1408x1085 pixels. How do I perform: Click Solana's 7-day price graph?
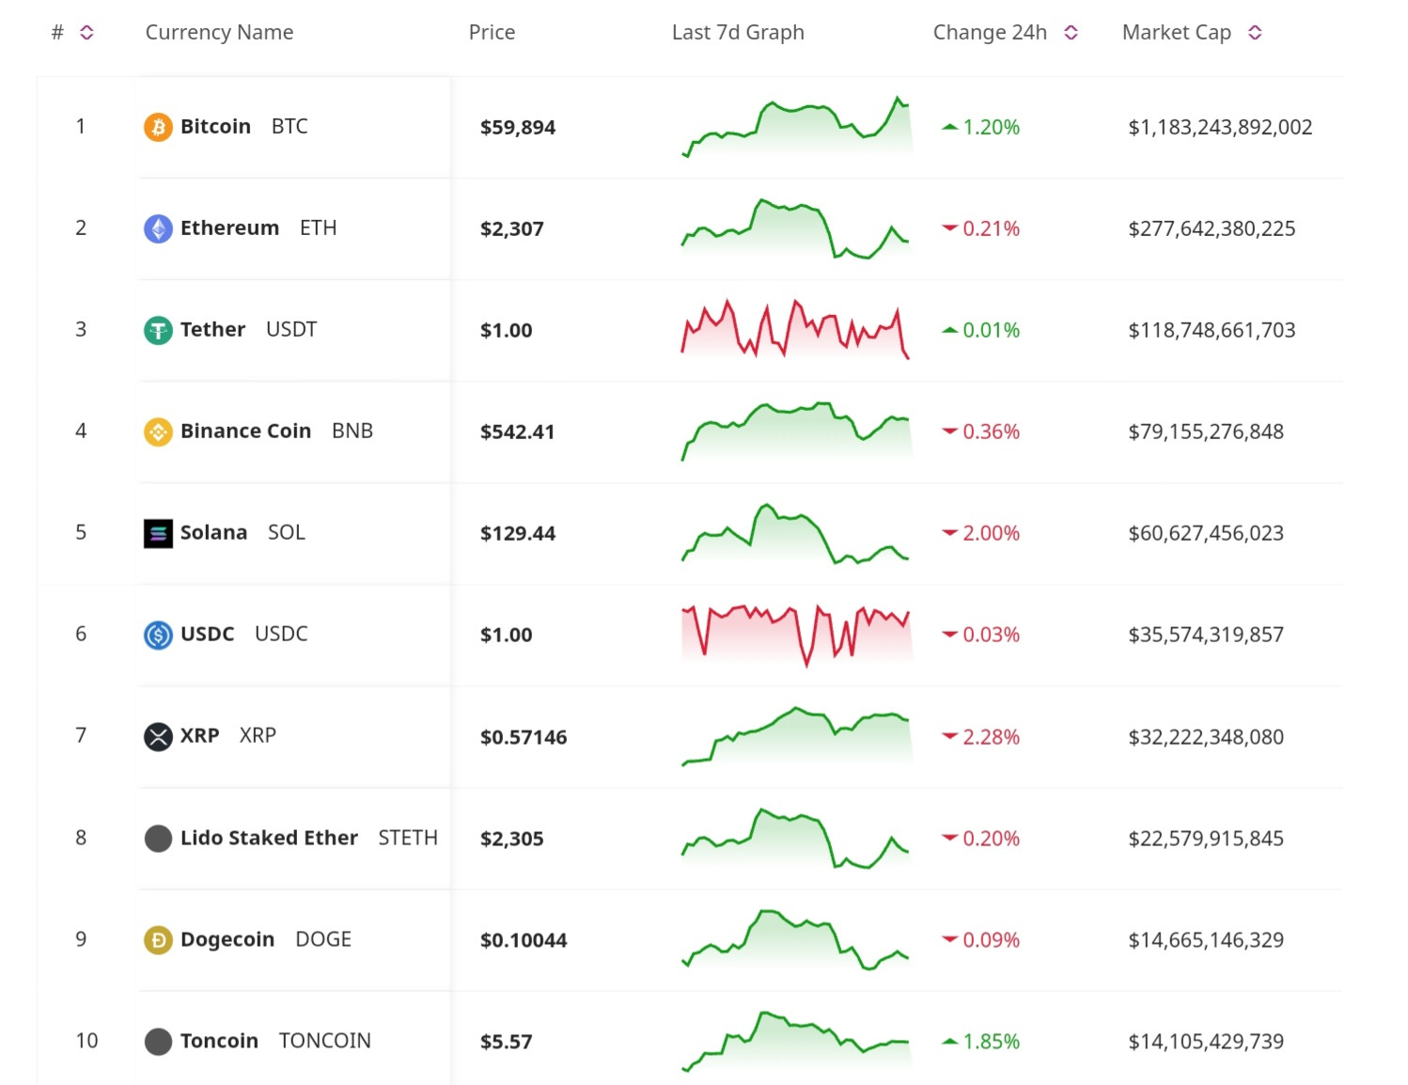point(796,533)
